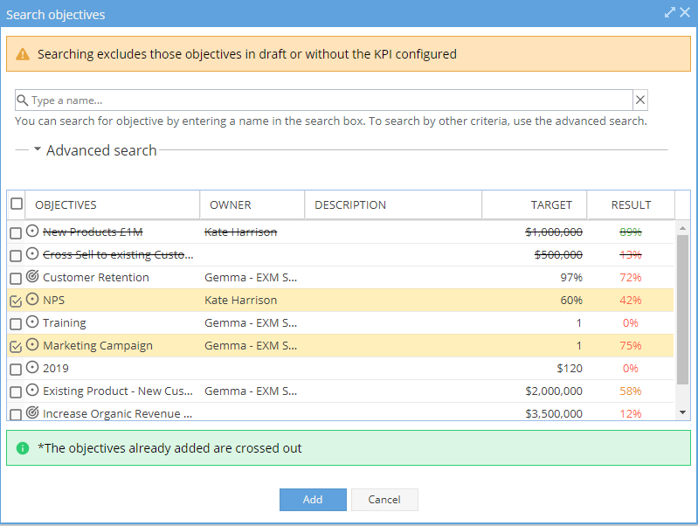698x526 pixels.
Task: Sort by the OBJECTIVES column header
Action: pyautogui.click(x=112, y=204)
